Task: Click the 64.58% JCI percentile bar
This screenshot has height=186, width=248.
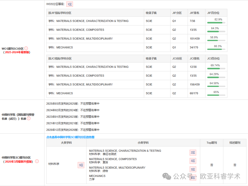Action: pos(216,86)
